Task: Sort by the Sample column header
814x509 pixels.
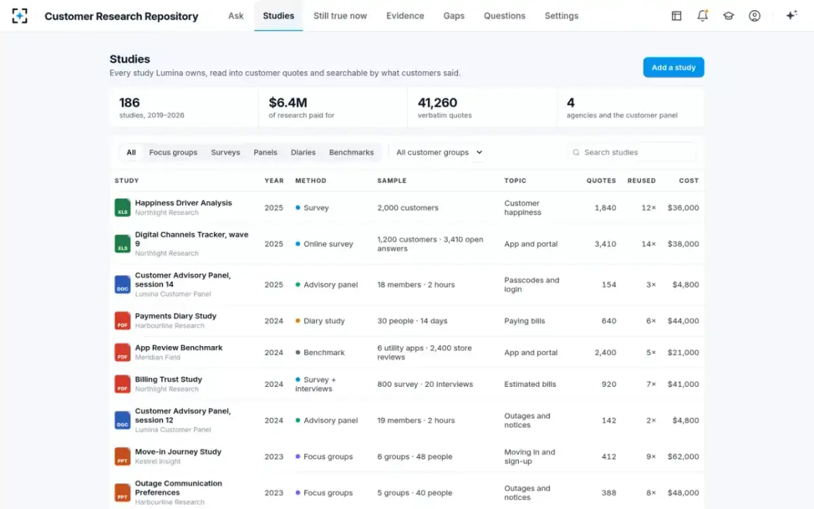Action: (x=392, y=181)
